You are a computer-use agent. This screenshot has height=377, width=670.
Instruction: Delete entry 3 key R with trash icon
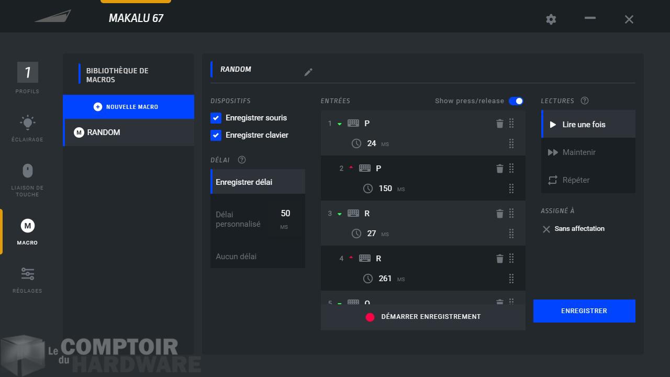(x=499, y=214)
